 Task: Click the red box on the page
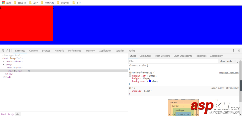(x=26, y=24)
